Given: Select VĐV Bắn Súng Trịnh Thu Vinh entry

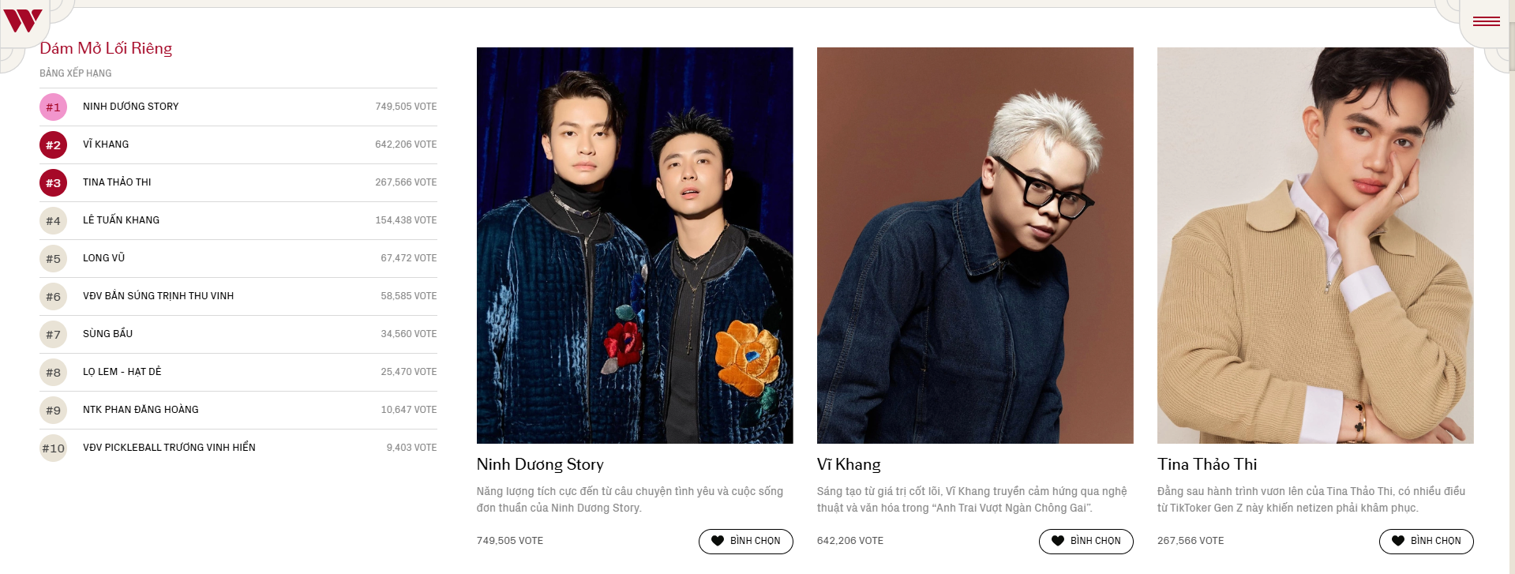Looking at the screenshot, I should pyautogui.click(x=238, y=296).
